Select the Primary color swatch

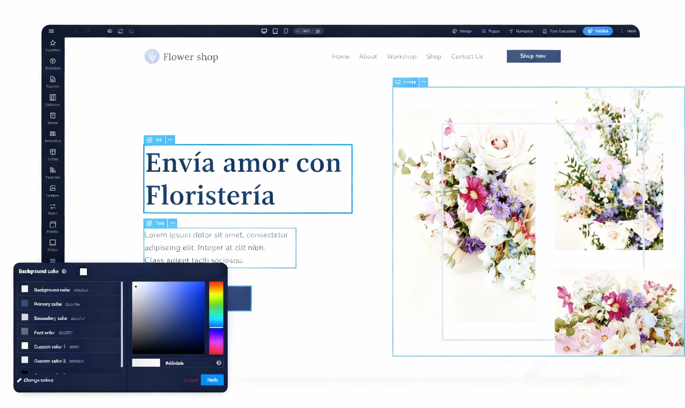[x=25, y=303]
